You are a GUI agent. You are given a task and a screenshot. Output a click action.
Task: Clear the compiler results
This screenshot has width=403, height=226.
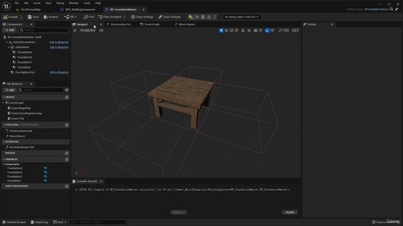click(290, 212)
